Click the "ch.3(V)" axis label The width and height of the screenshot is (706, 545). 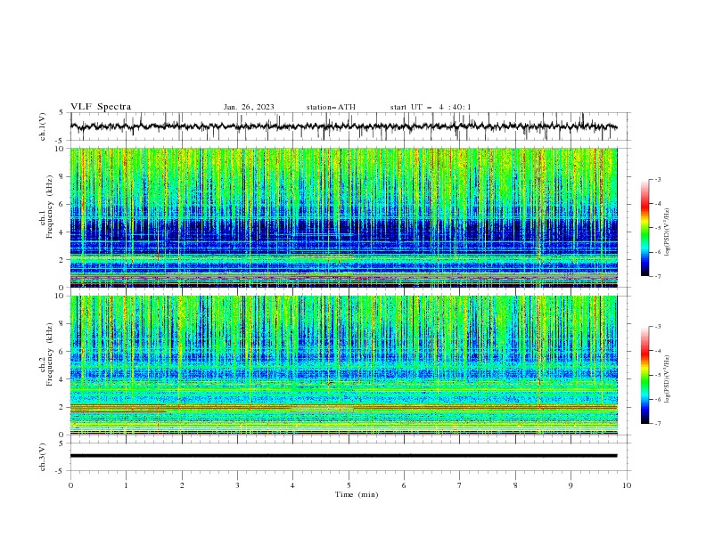coord(43,457)
